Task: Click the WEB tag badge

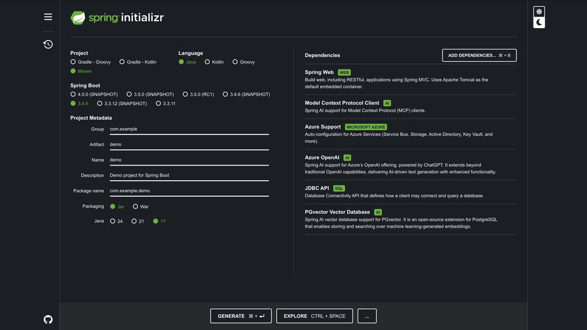Action: tap(344, 73)
